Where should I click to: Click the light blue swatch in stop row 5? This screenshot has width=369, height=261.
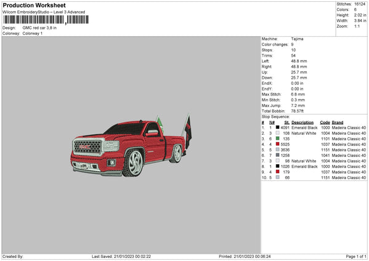click(278, 150)
